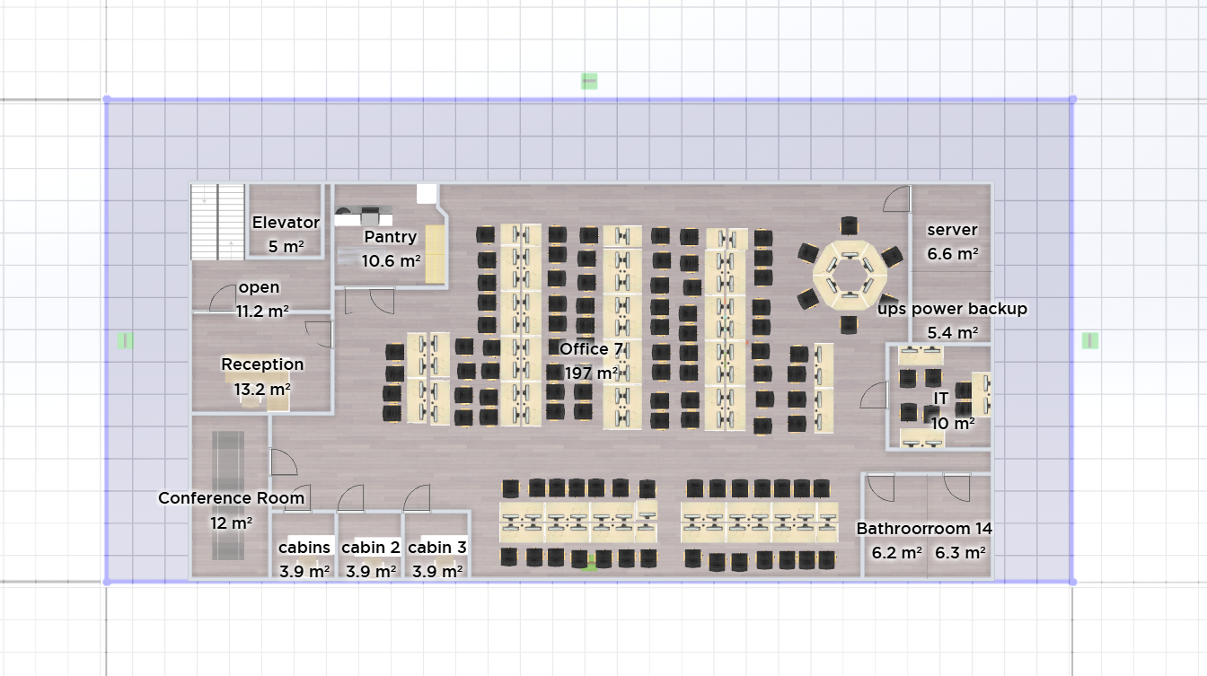Select the Pantry double door
Viewport: 1207px width, 676px height.
click(x=370, y=299)
